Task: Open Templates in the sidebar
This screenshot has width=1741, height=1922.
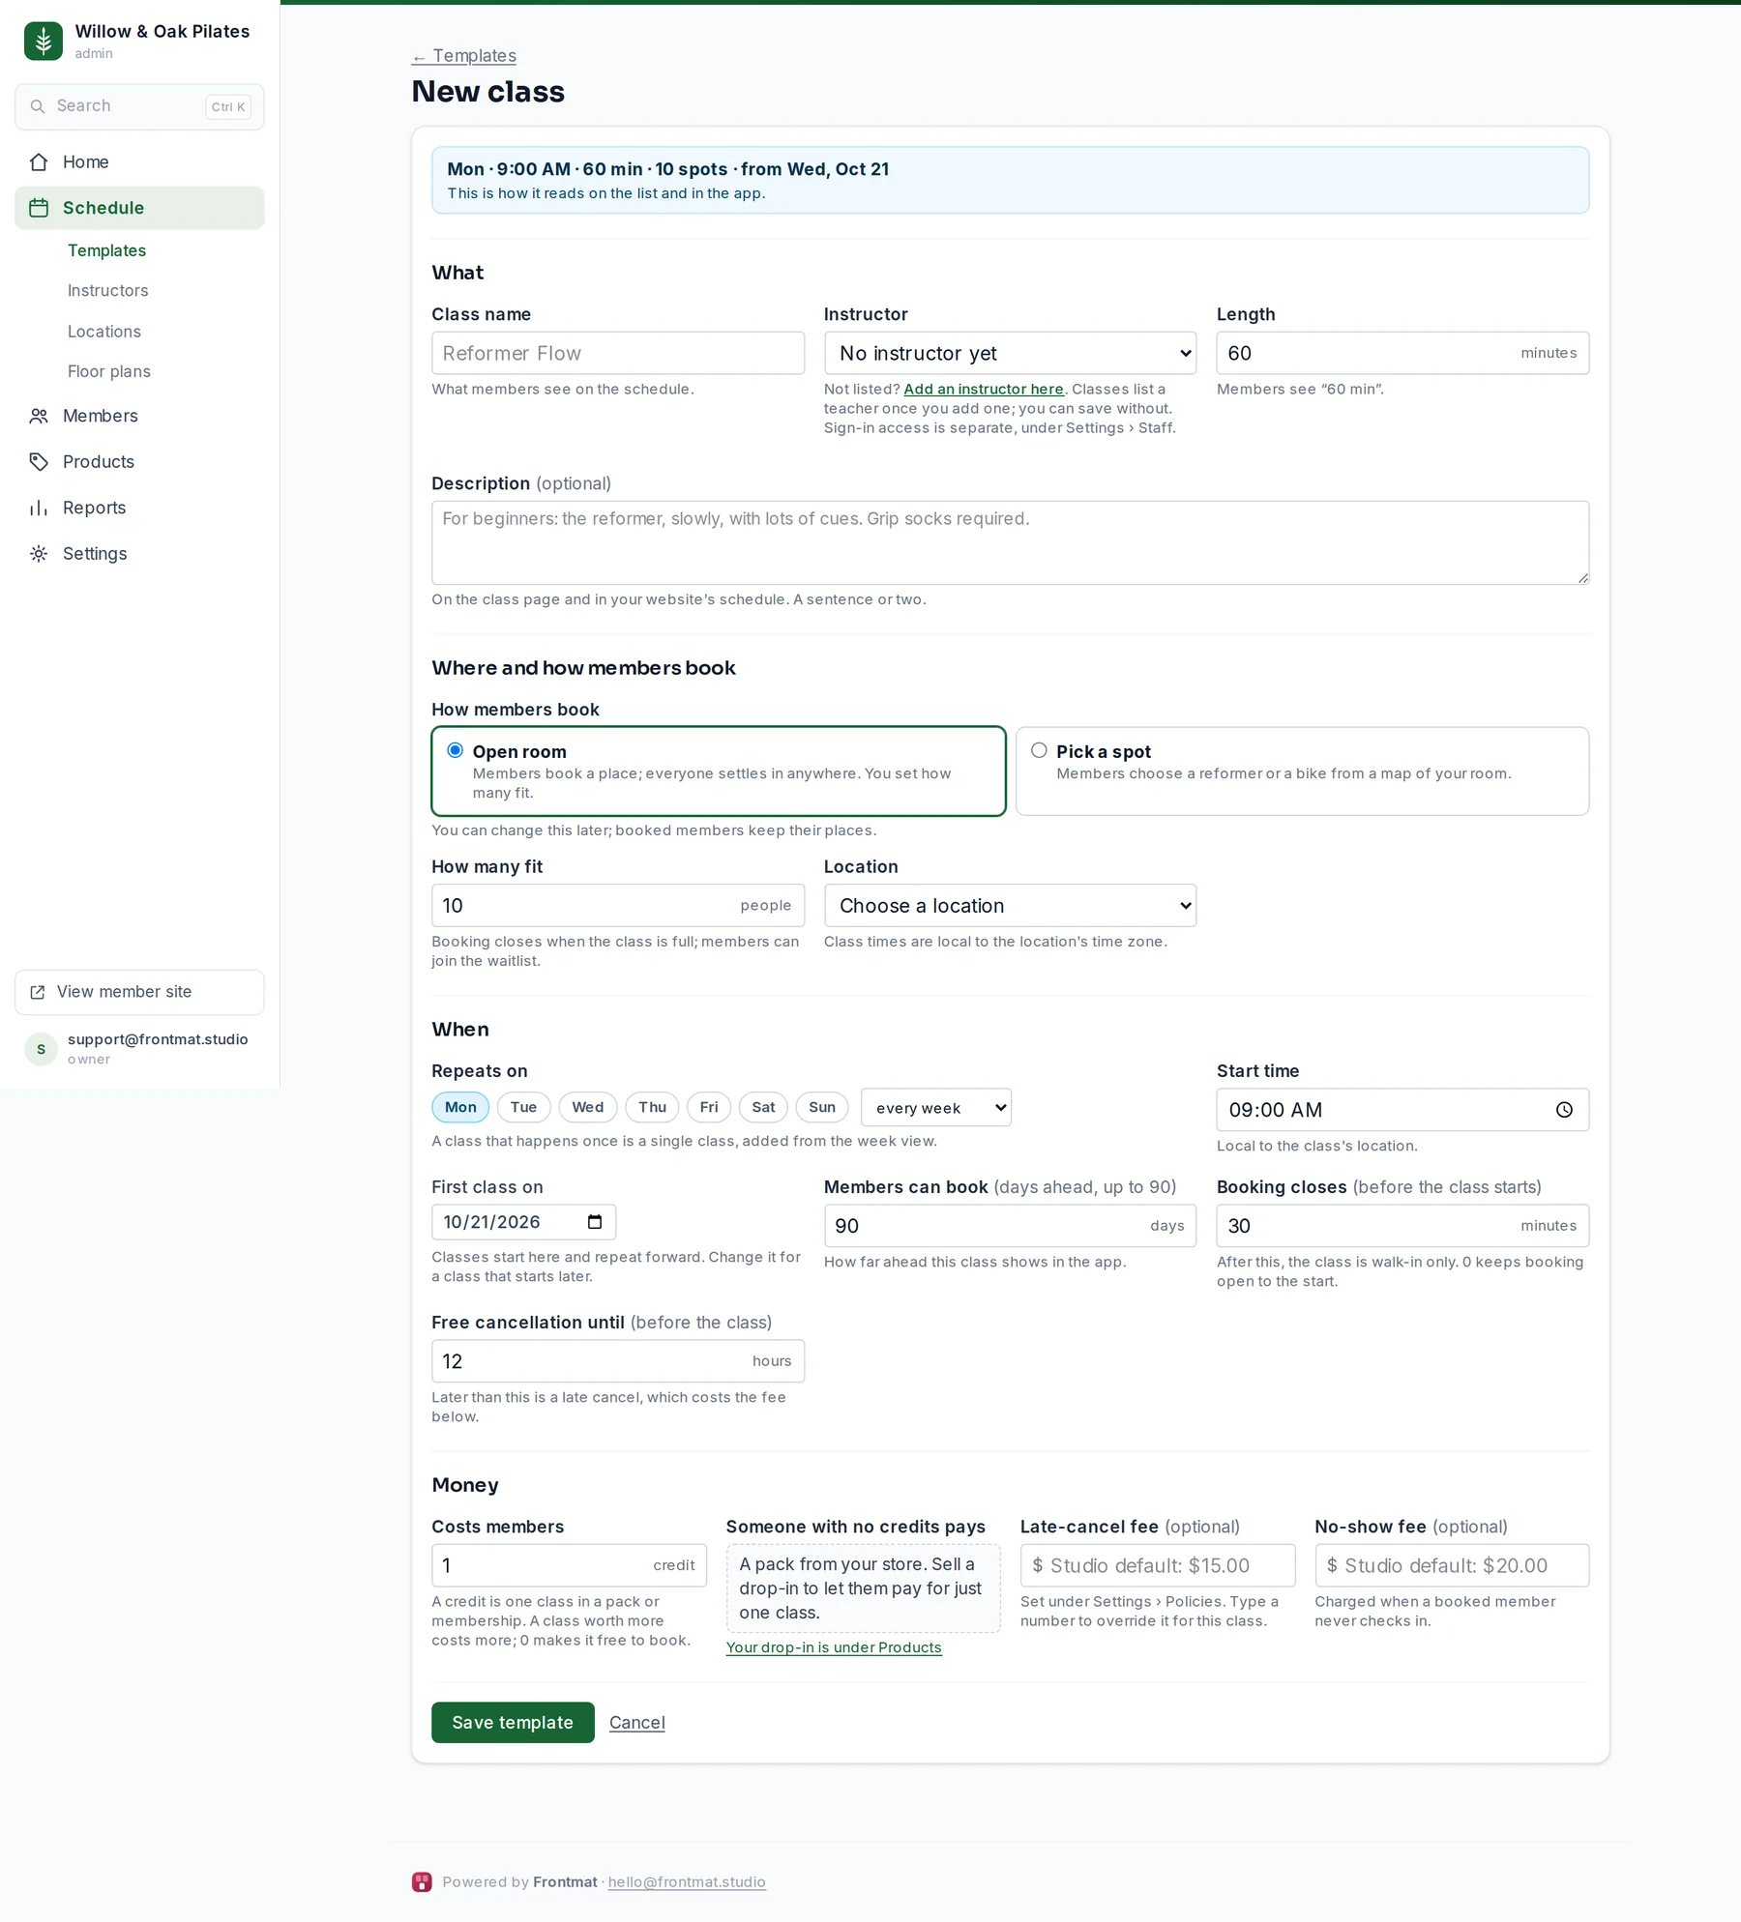Action: coord(106,250)
